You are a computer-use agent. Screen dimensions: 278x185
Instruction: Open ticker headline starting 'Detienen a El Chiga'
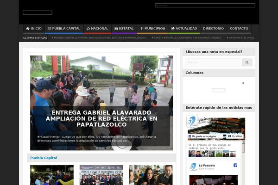click(240, 38)
